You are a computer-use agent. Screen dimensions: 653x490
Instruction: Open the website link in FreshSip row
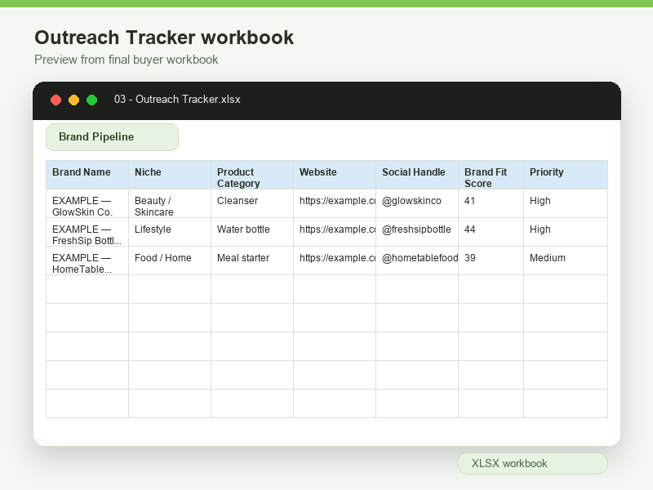click(x=337, y=229)
